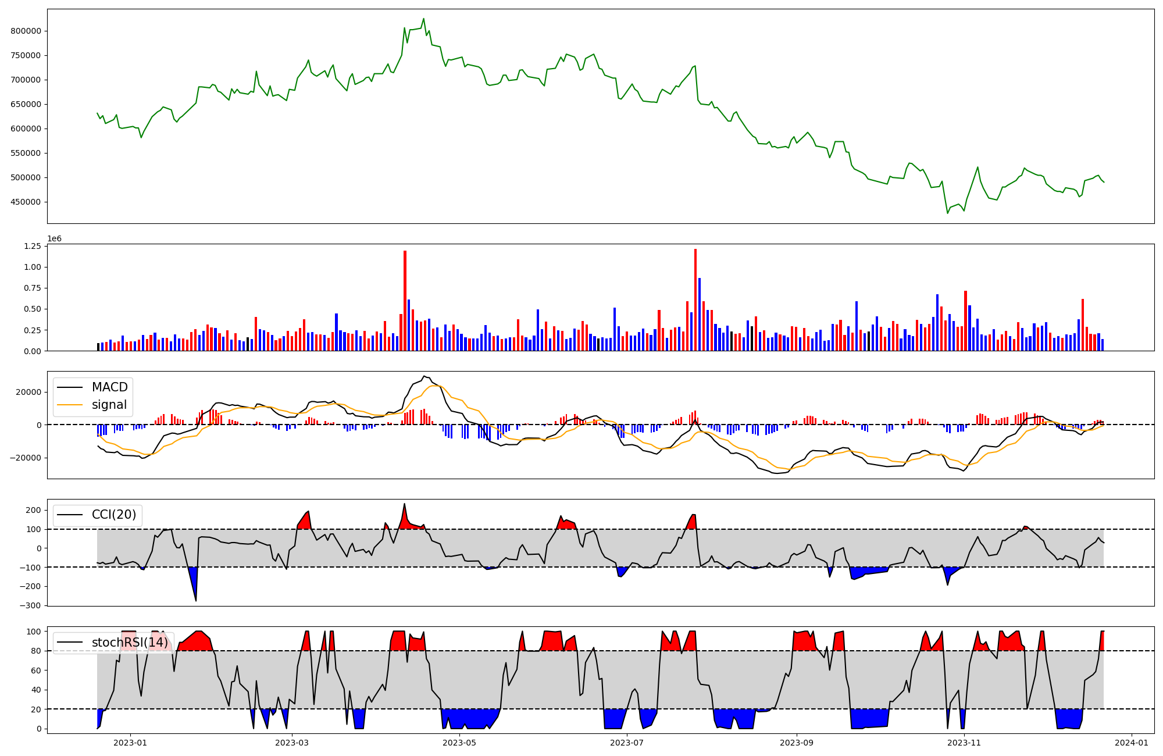
Task: Click the 2023-07 date axis label
Action: [x=628, y=742]
